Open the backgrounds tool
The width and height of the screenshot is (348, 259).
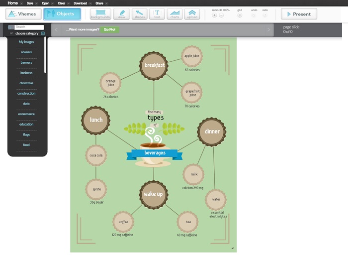click(x=100, y=14)
